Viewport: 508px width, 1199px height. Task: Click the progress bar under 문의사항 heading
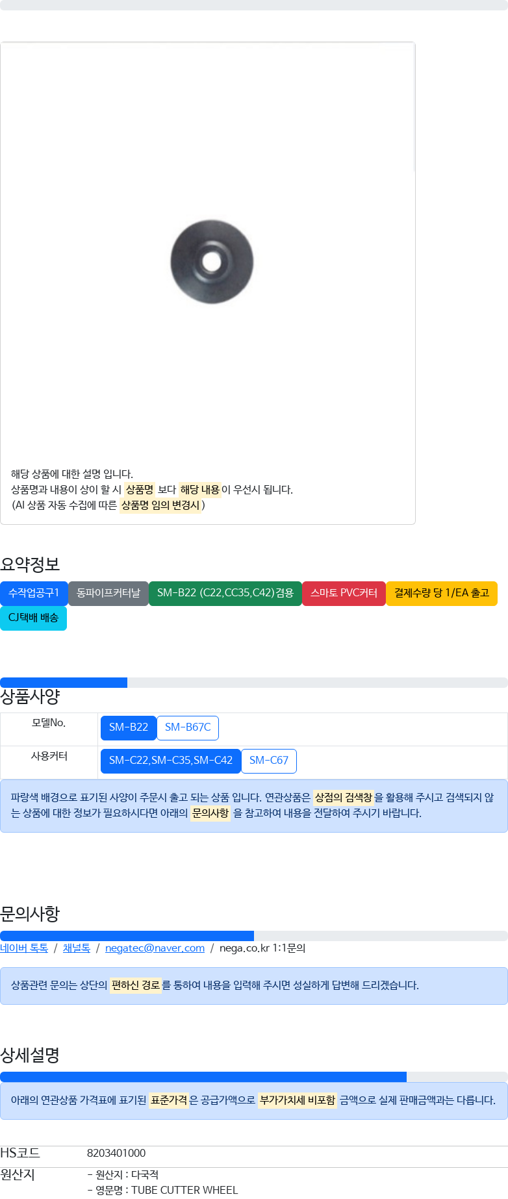(x=253, y=936)
